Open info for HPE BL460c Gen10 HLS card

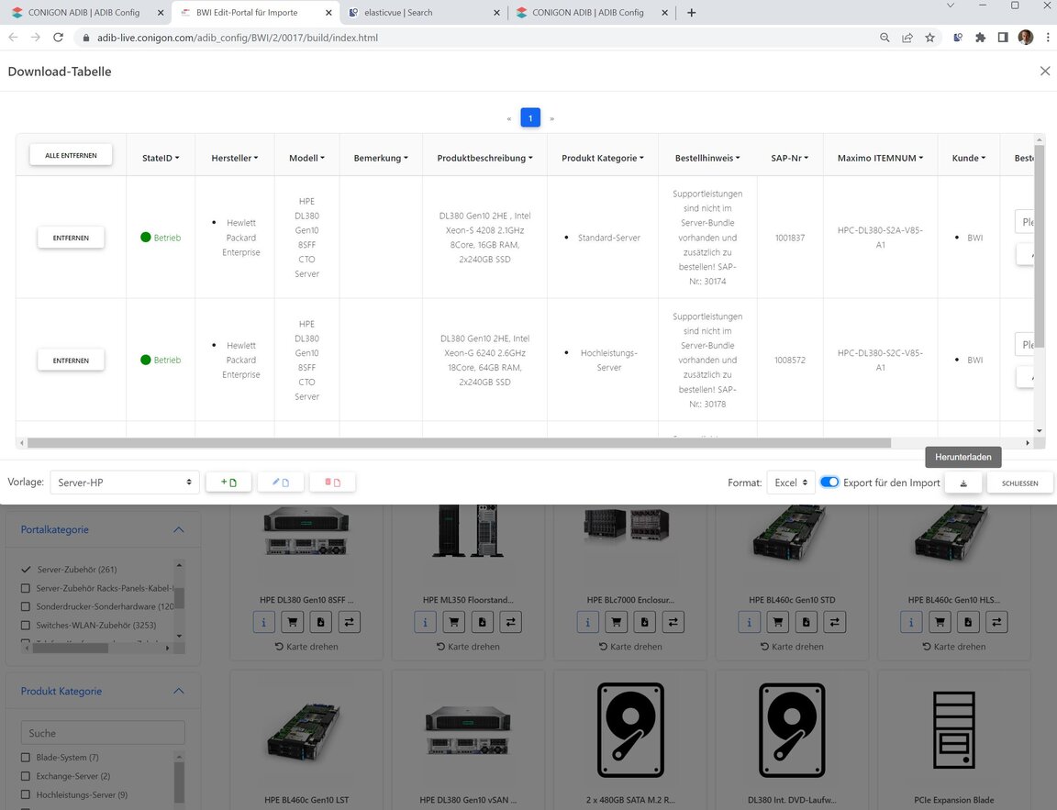(911, 622)
